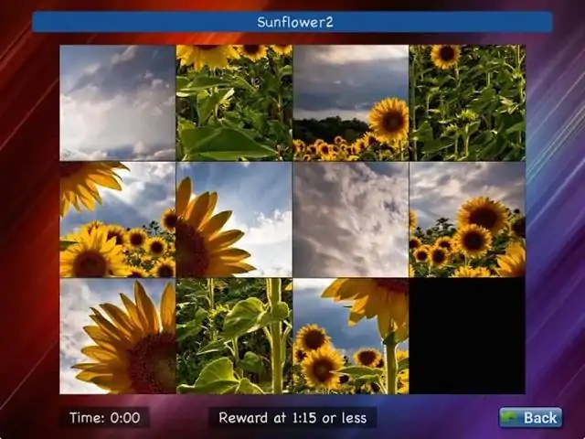Click the Time: 0:00 timer display

click(105, 418)
